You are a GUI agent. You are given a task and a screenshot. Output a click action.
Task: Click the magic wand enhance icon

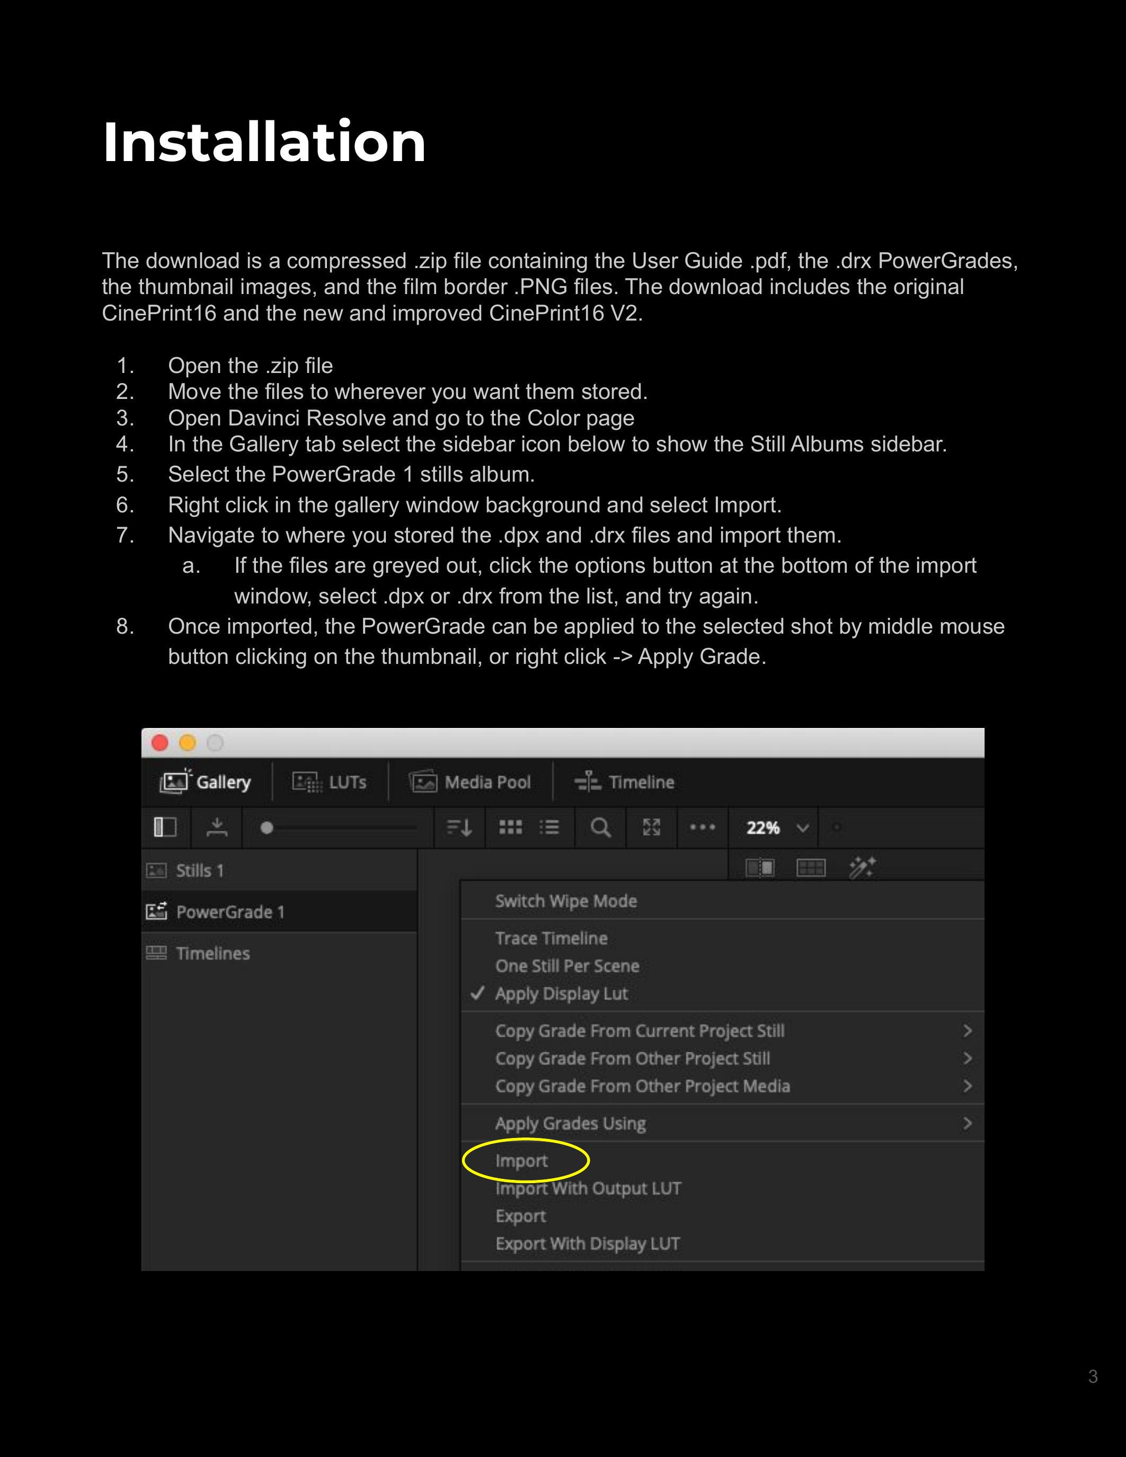pyautogui.click(x=862, y=867)
